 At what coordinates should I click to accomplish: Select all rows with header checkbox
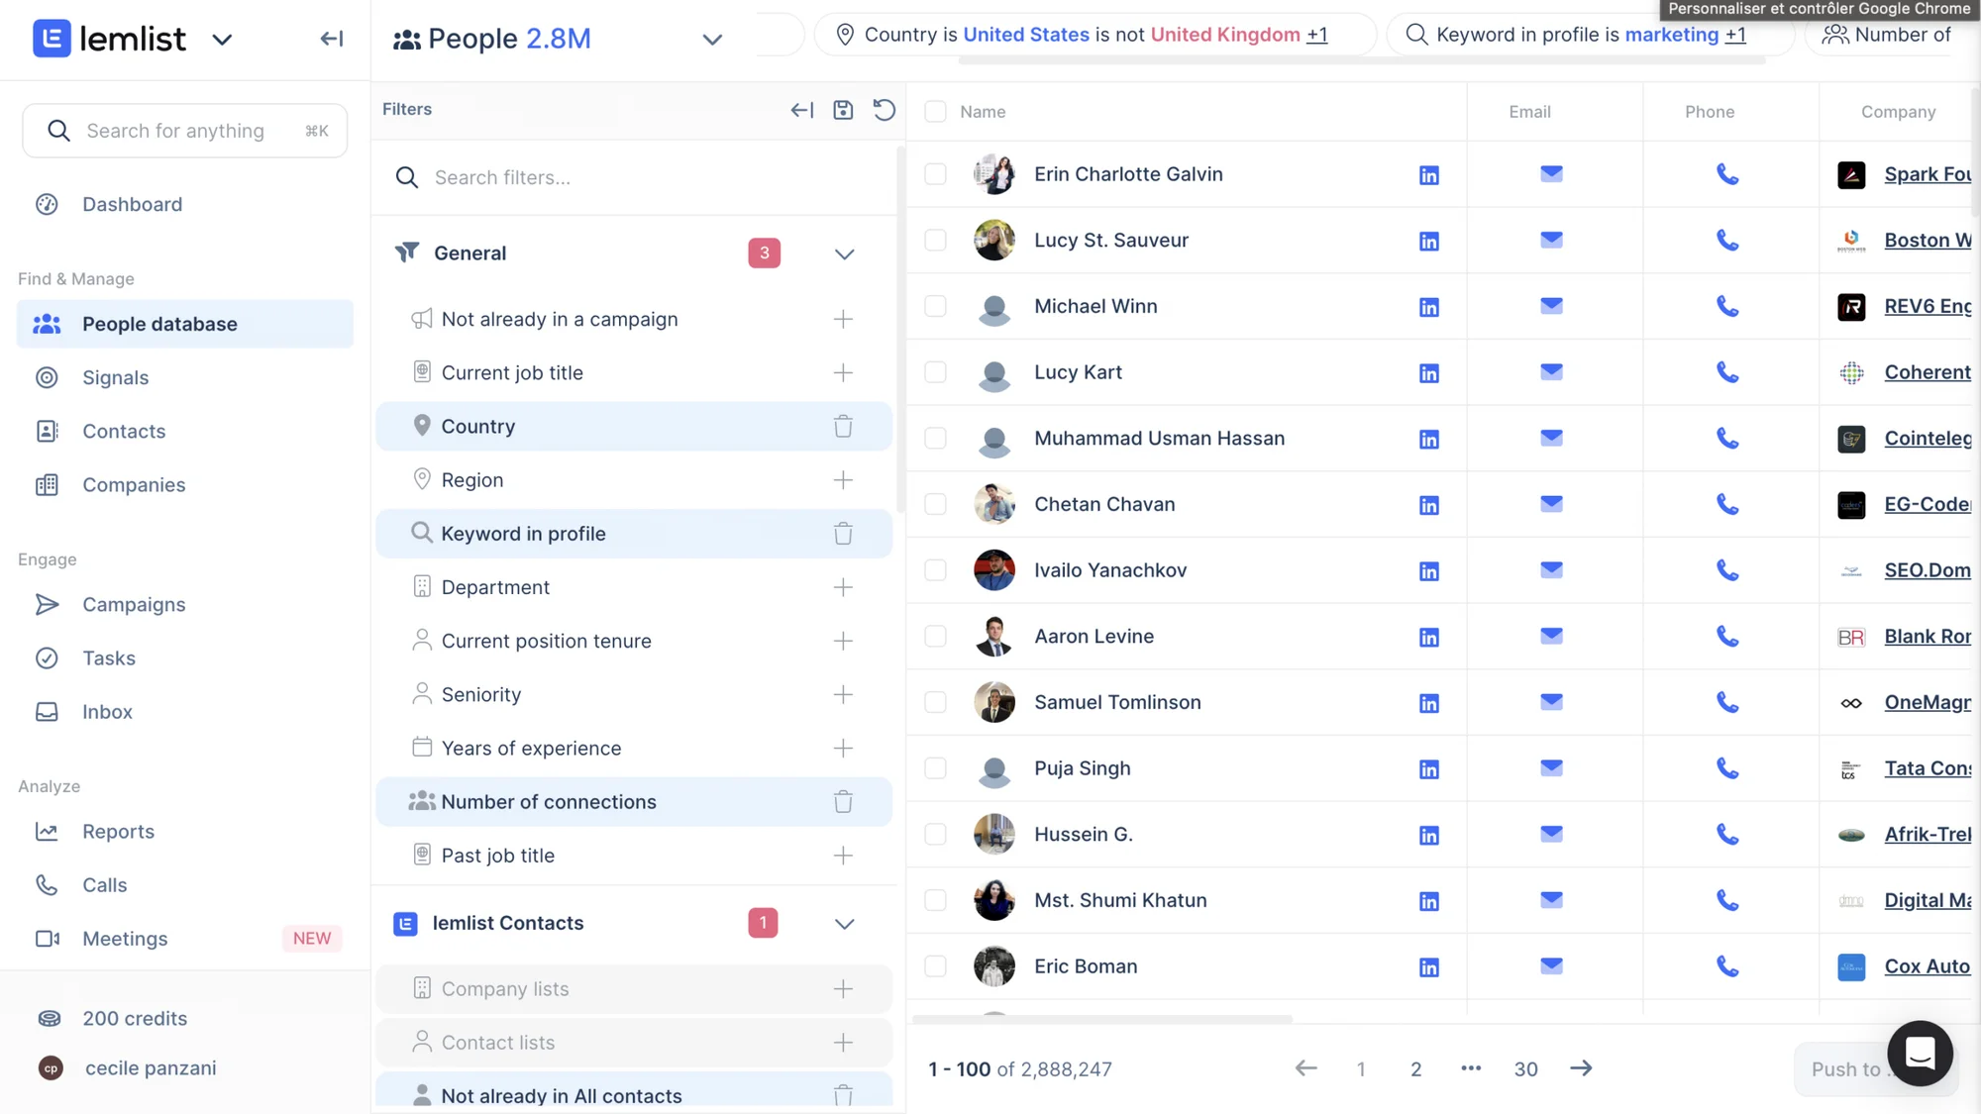935,112
